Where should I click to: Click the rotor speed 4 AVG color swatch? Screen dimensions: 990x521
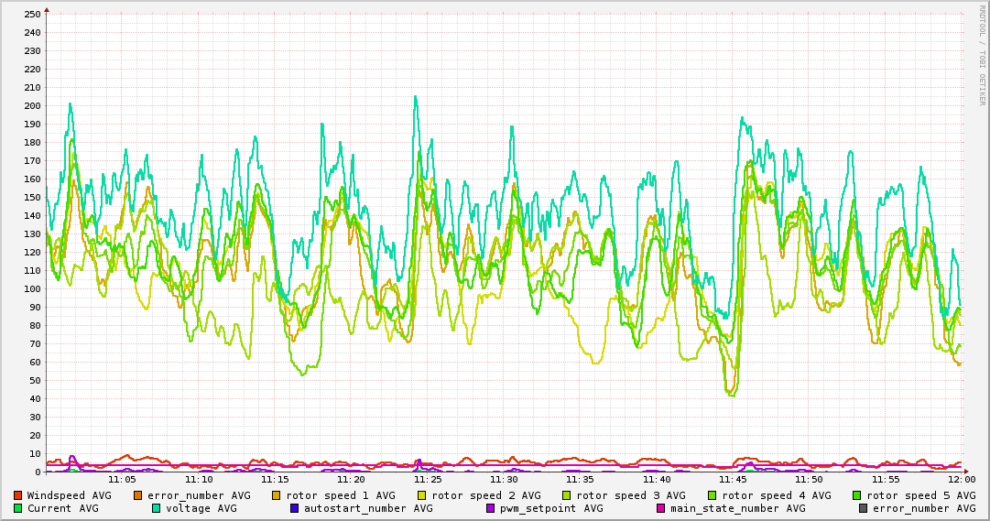coord(713,495)
